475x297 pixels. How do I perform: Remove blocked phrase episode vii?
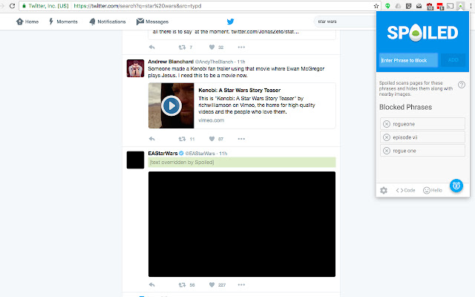[387, 137]
